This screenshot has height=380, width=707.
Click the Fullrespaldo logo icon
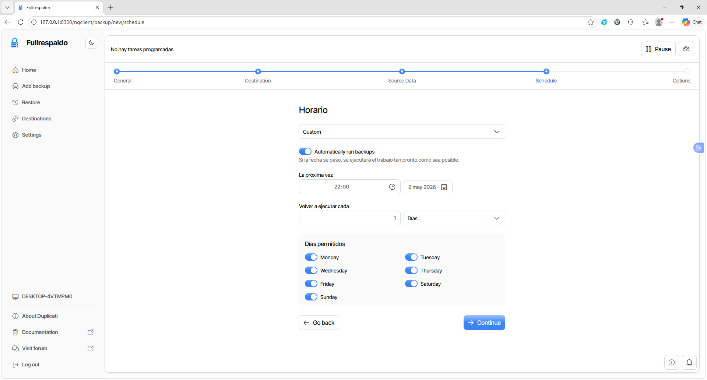(15, 43)
